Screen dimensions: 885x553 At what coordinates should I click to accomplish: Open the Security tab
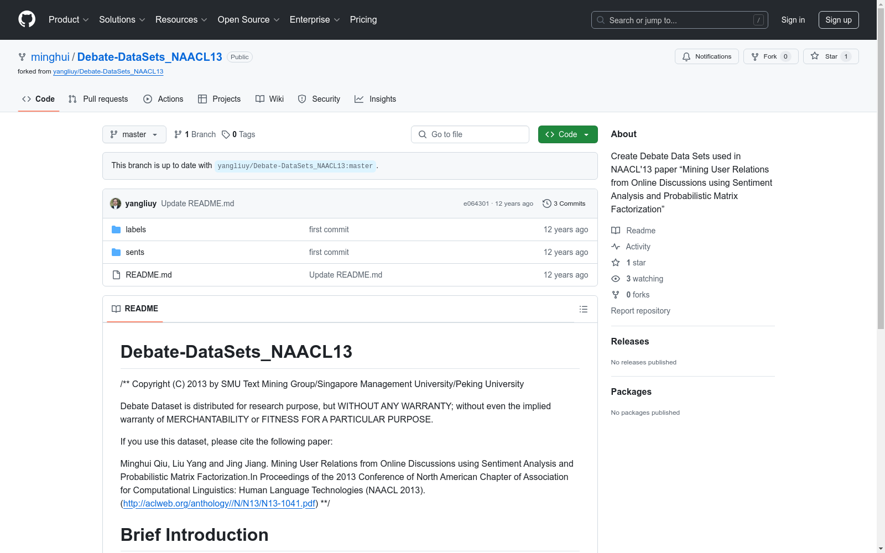coord(319,99)
